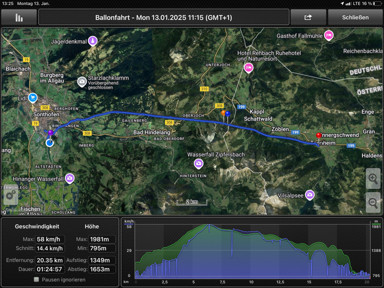Tap the Entfernung 20.35 km value
The height and width of the screenshot is (288, 384).
(x=50, y=260)
